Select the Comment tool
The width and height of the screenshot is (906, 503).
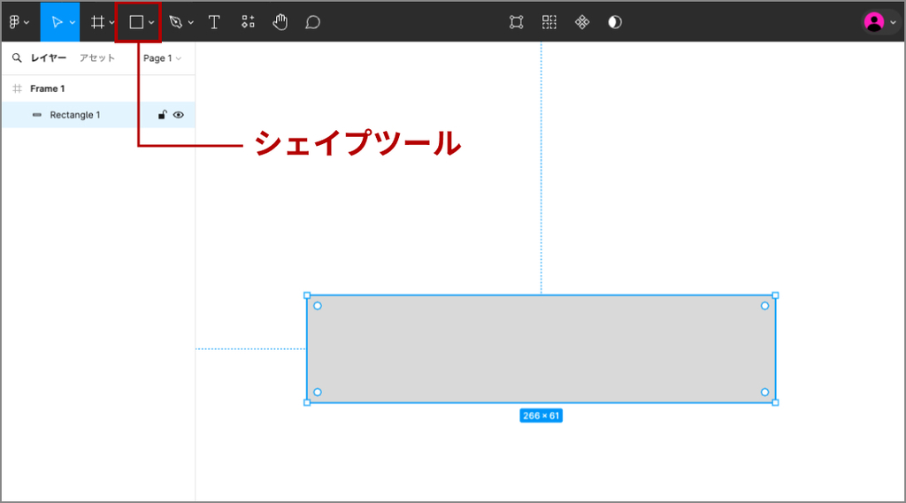coord(312,22)
